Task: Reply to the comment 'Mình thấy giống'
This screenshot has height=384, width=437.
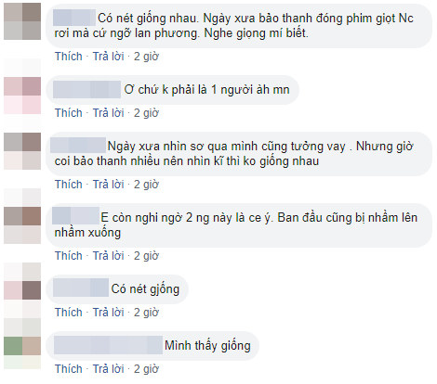Action: (108, 369)
